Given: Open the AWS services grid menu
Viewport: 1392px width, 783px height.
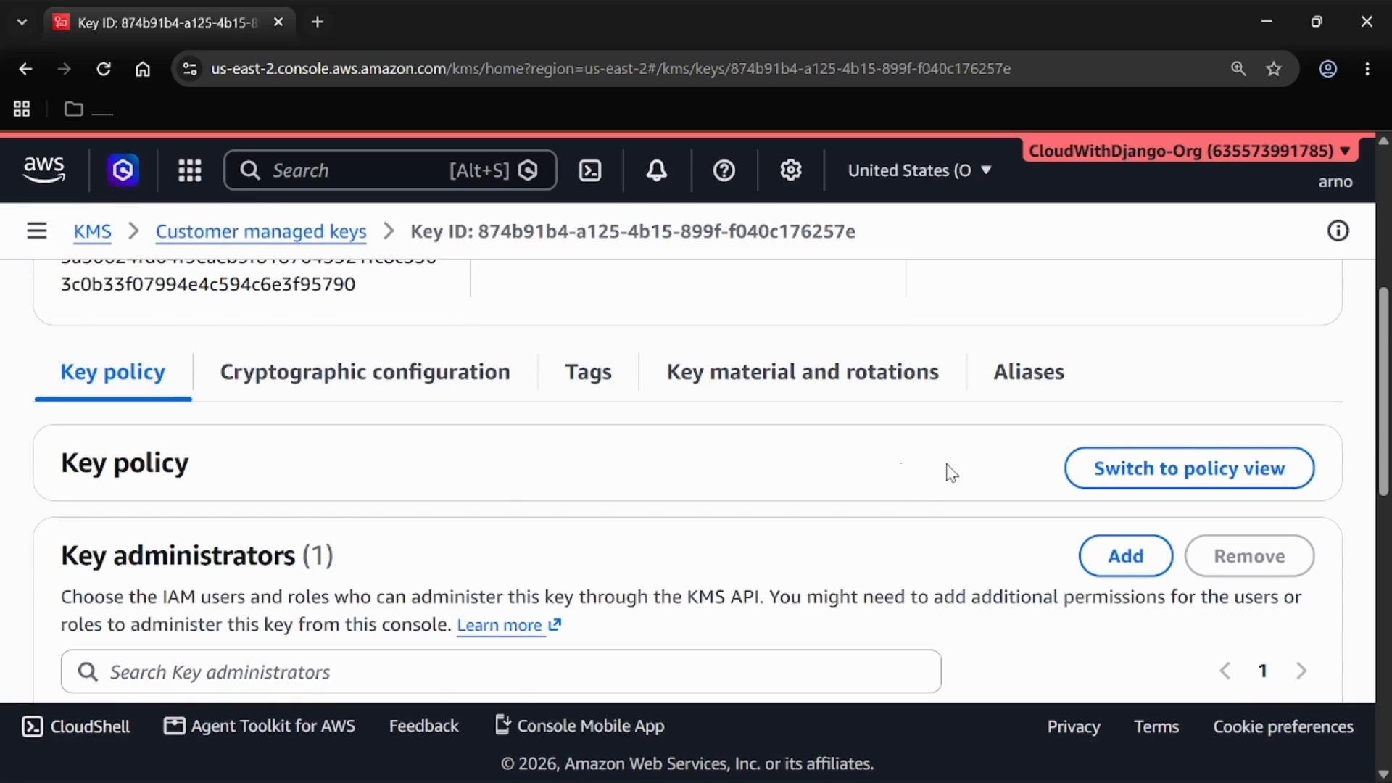Looking at the screenshot, I should pyautogui.click(x=190, y=170).
